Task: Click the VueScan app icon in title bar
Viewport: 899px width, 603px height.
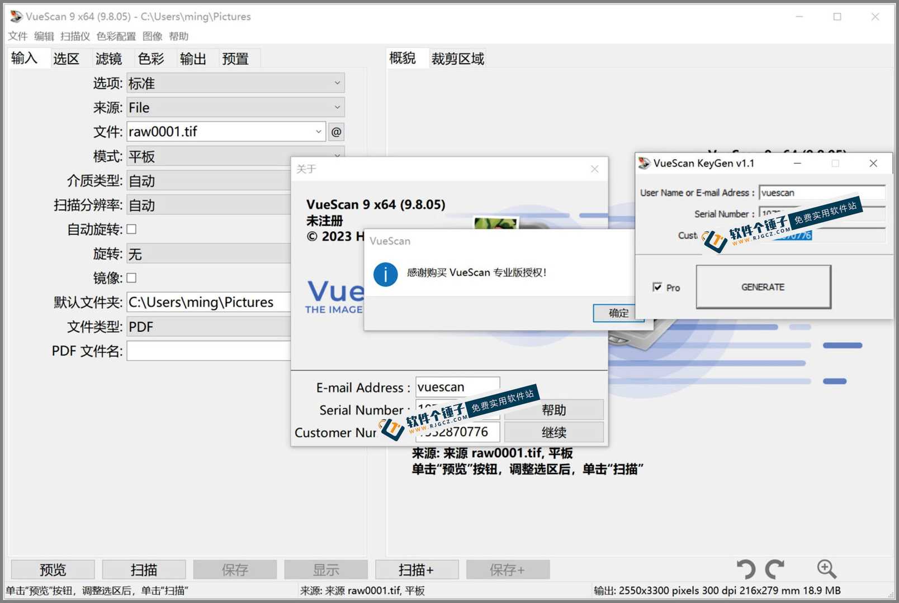Action: point(16,17)
